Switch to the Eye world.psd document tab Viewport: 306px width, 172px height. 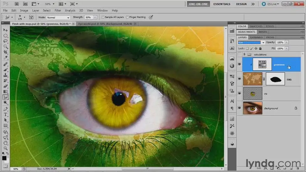(101, 24)
